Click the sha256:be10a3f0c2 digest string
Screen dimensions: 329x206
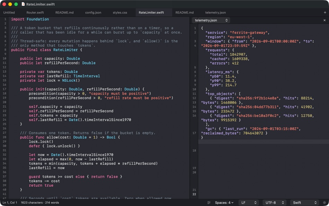tap(258, 116)
